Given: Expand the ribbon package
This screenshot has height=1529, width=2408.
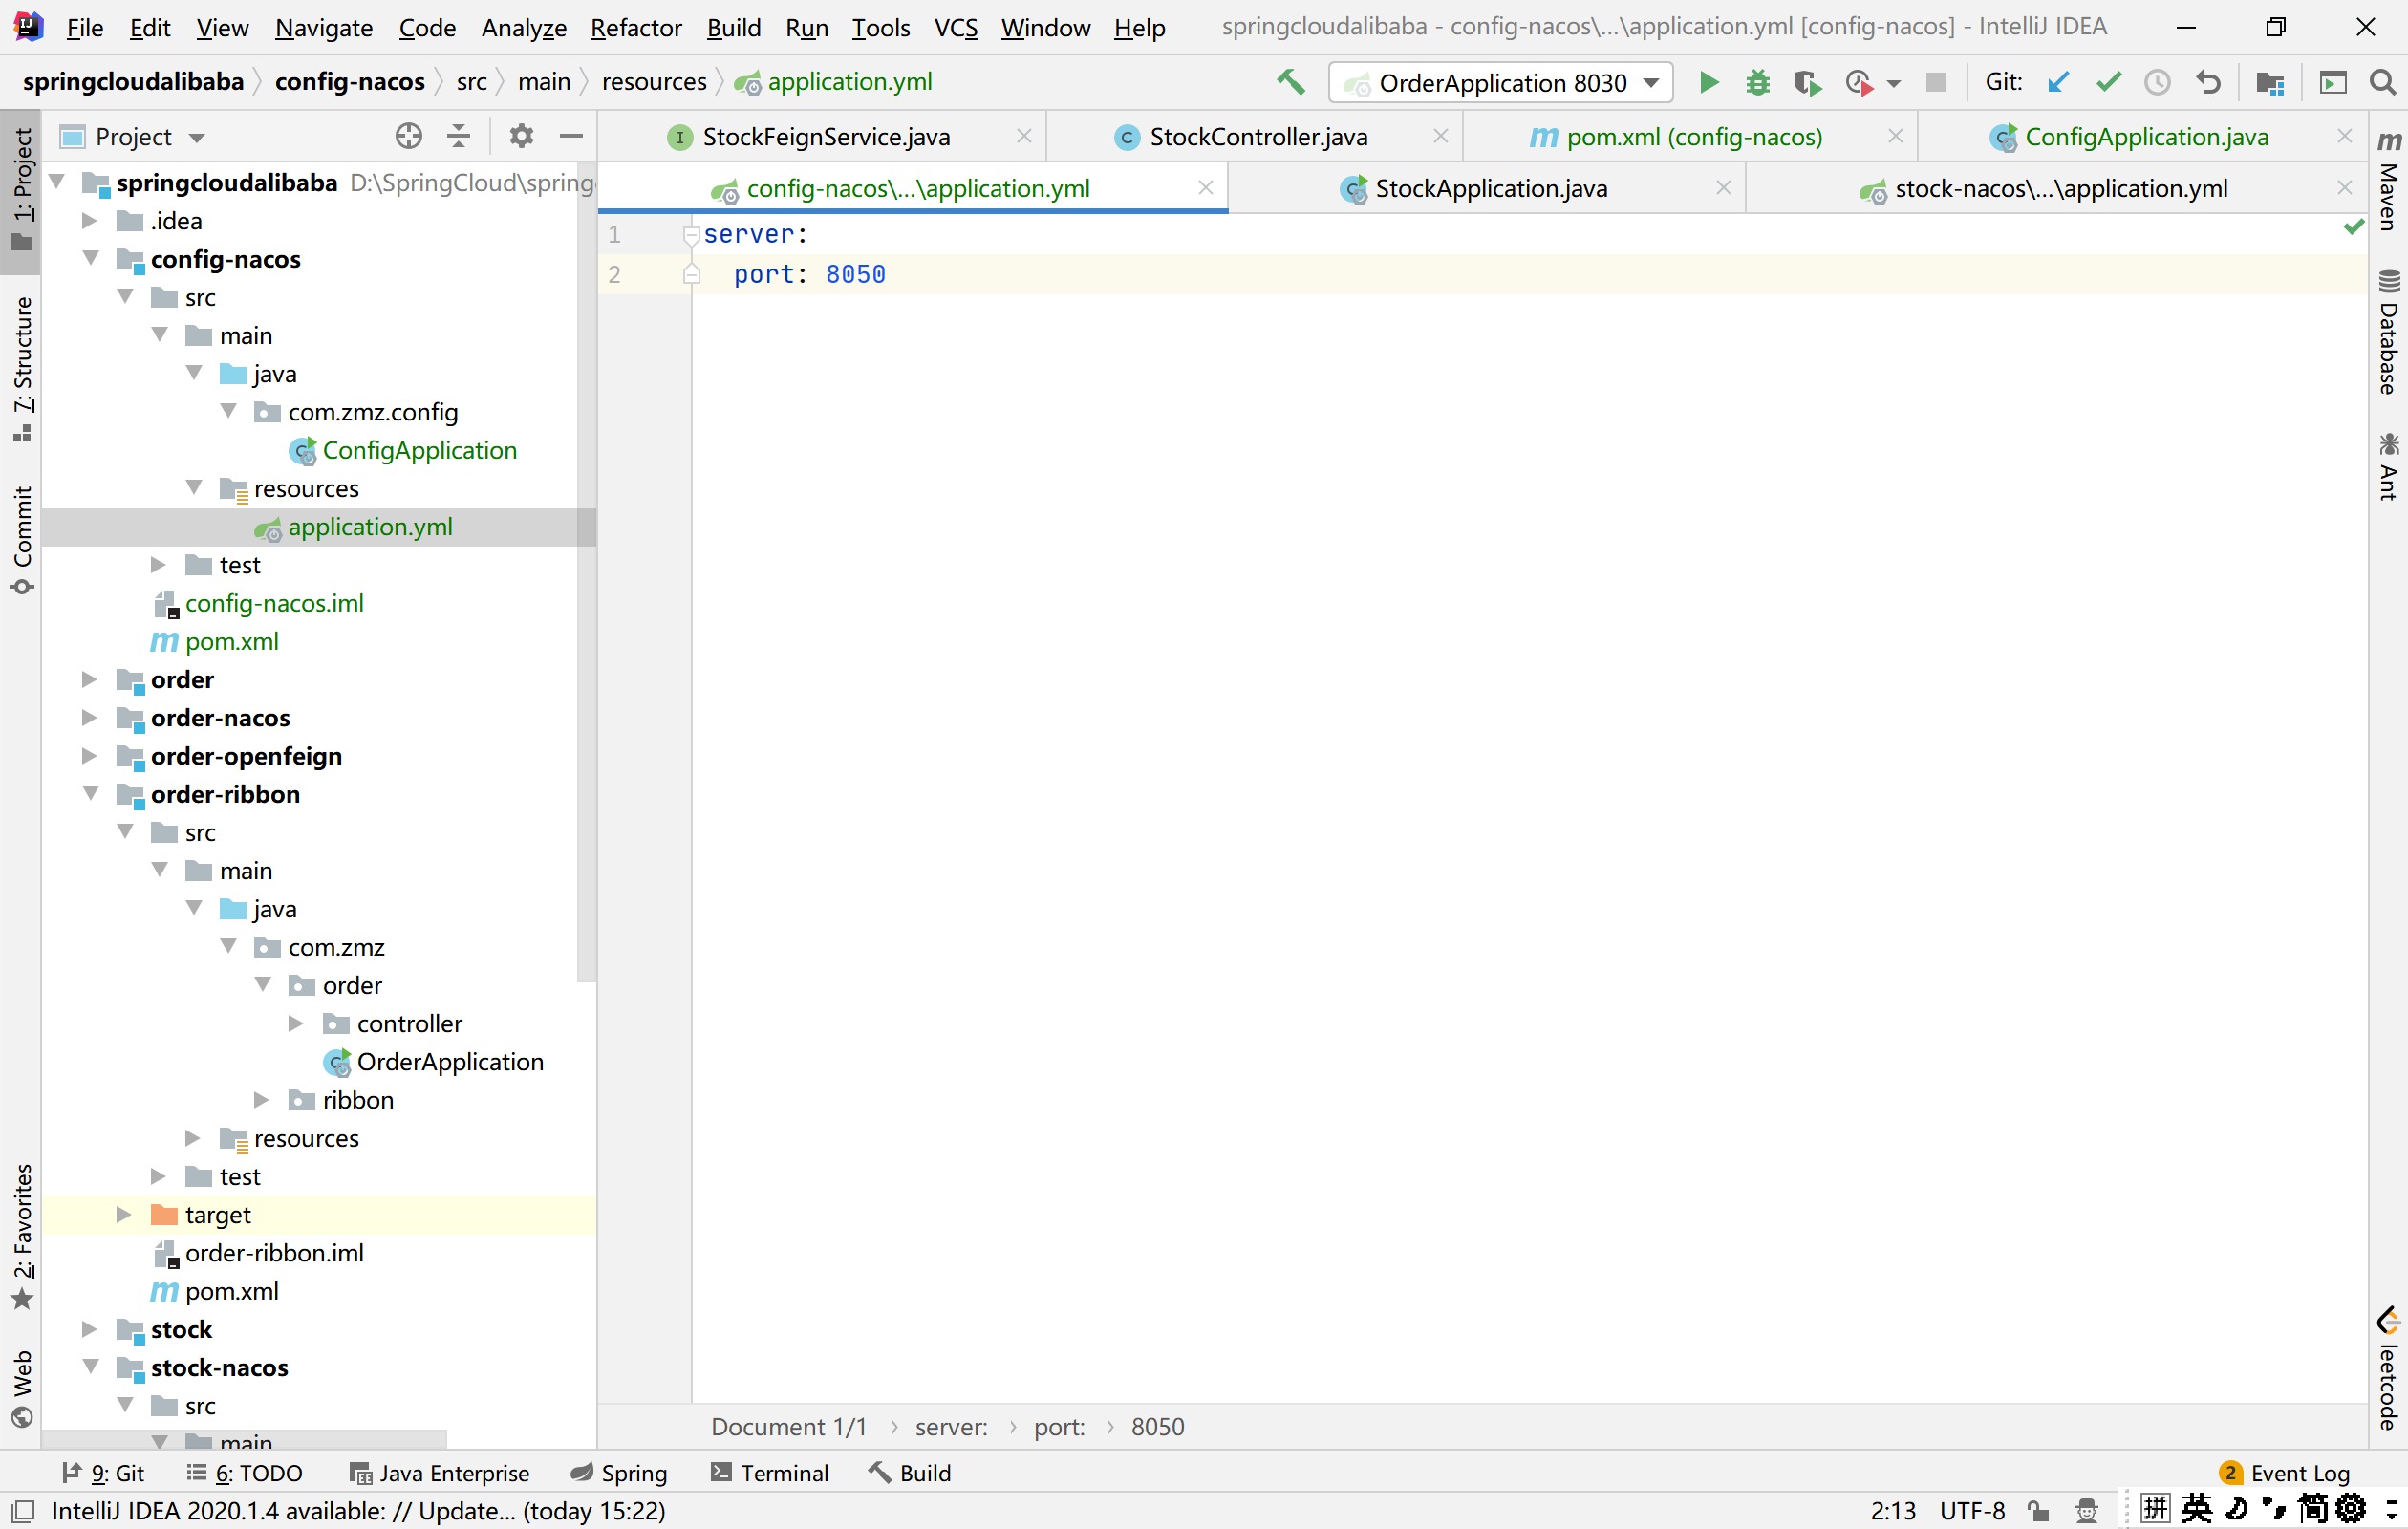Looking at the screenshot, I should click(262, 1100).
